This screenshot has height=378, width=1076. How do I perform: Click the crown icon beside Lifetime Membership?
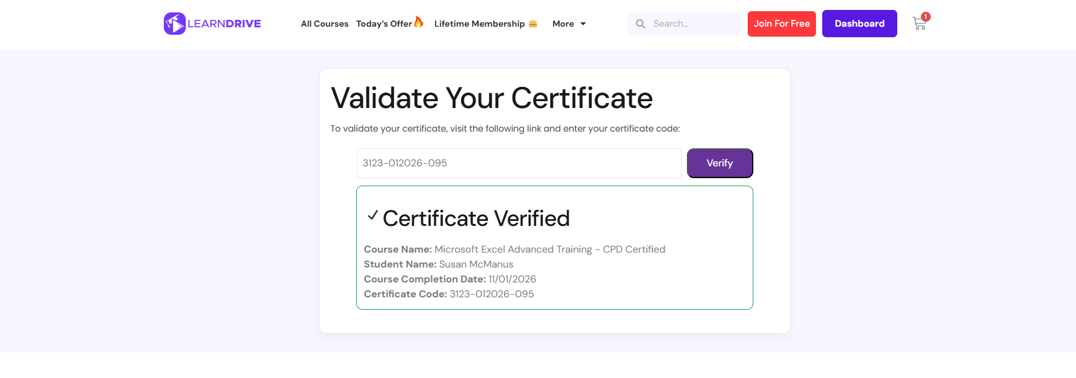tap(533, 24)
